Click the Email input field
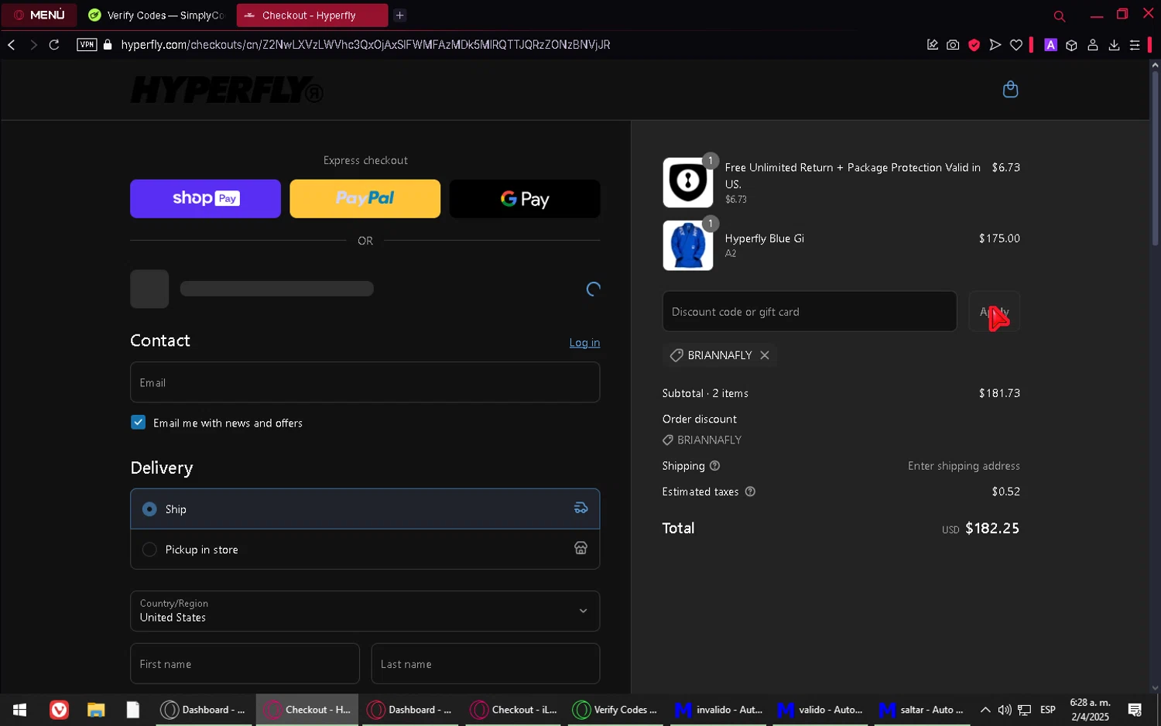 [365, 382]
